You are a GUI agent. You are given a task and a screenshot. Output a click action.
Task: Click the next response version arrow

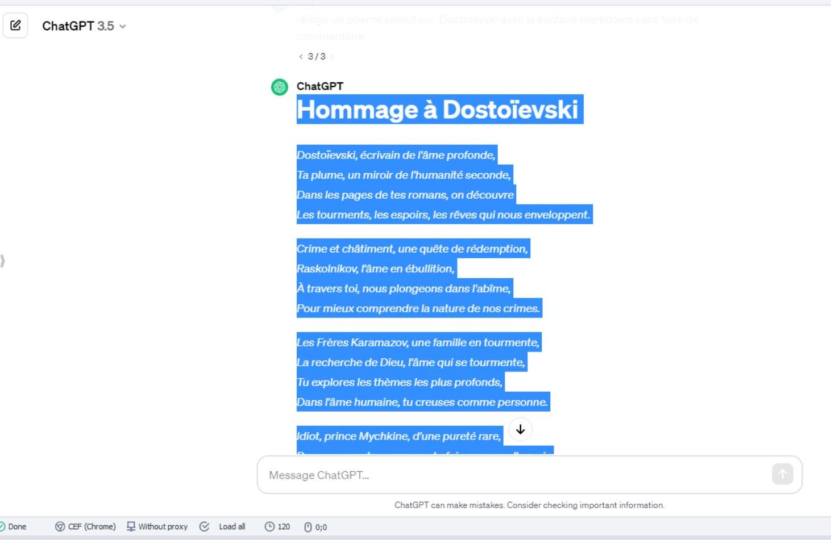[x=332, y=56]
